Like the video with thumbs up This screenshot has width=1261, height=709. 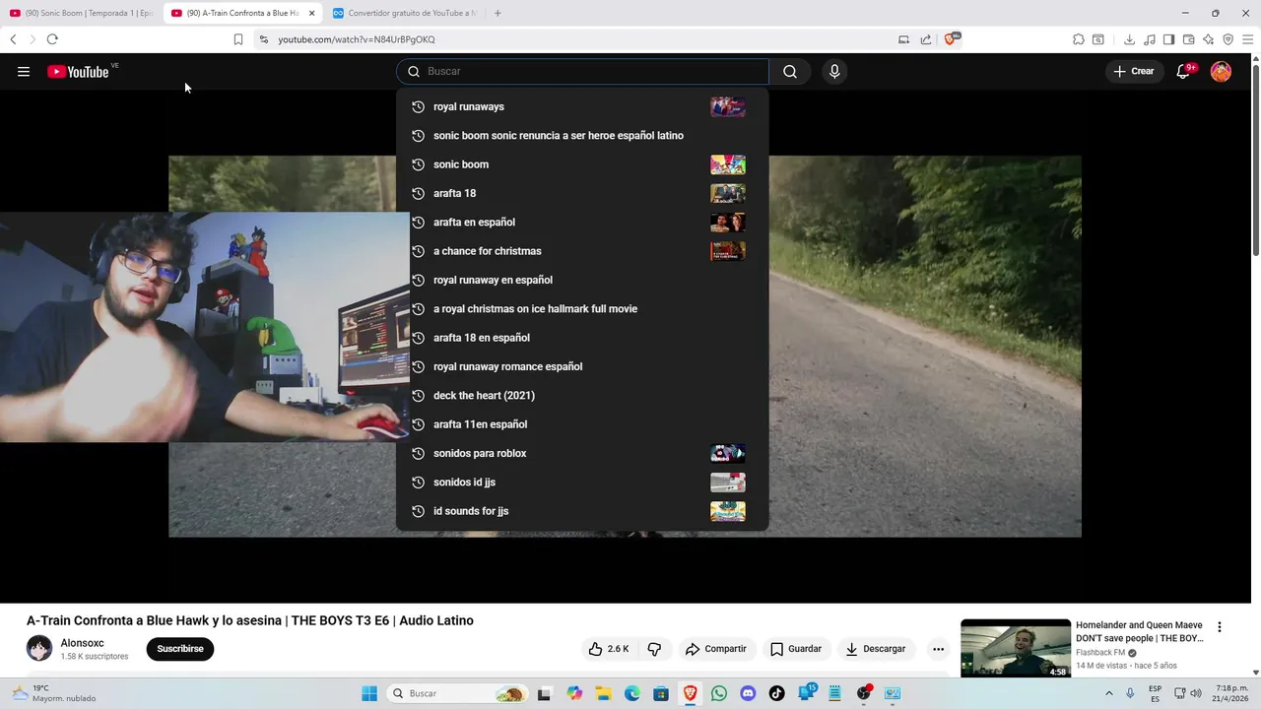click(x=609, y=649)
